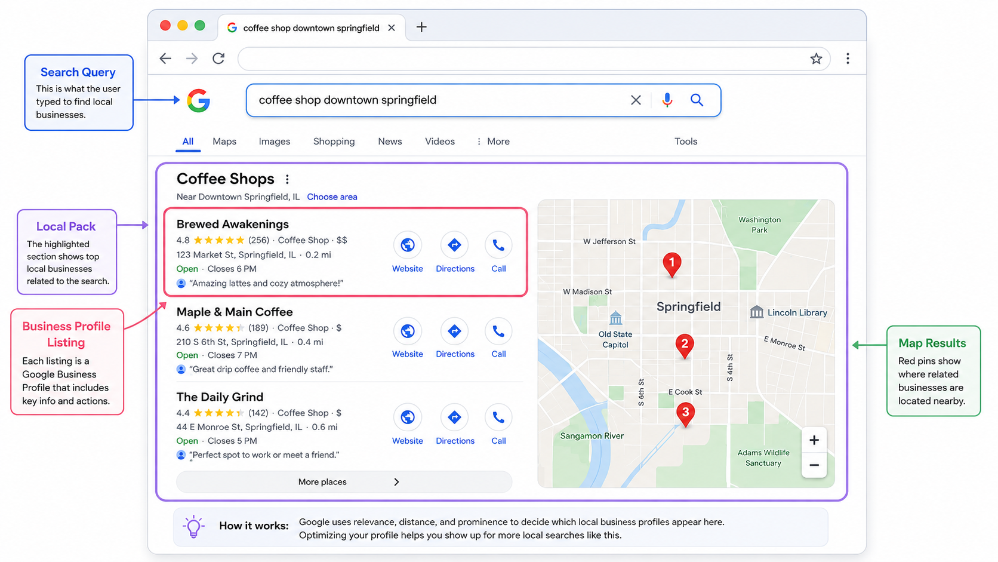Open the Tools menu
Viewport: 998px width, 562px height.
point(686,142)
